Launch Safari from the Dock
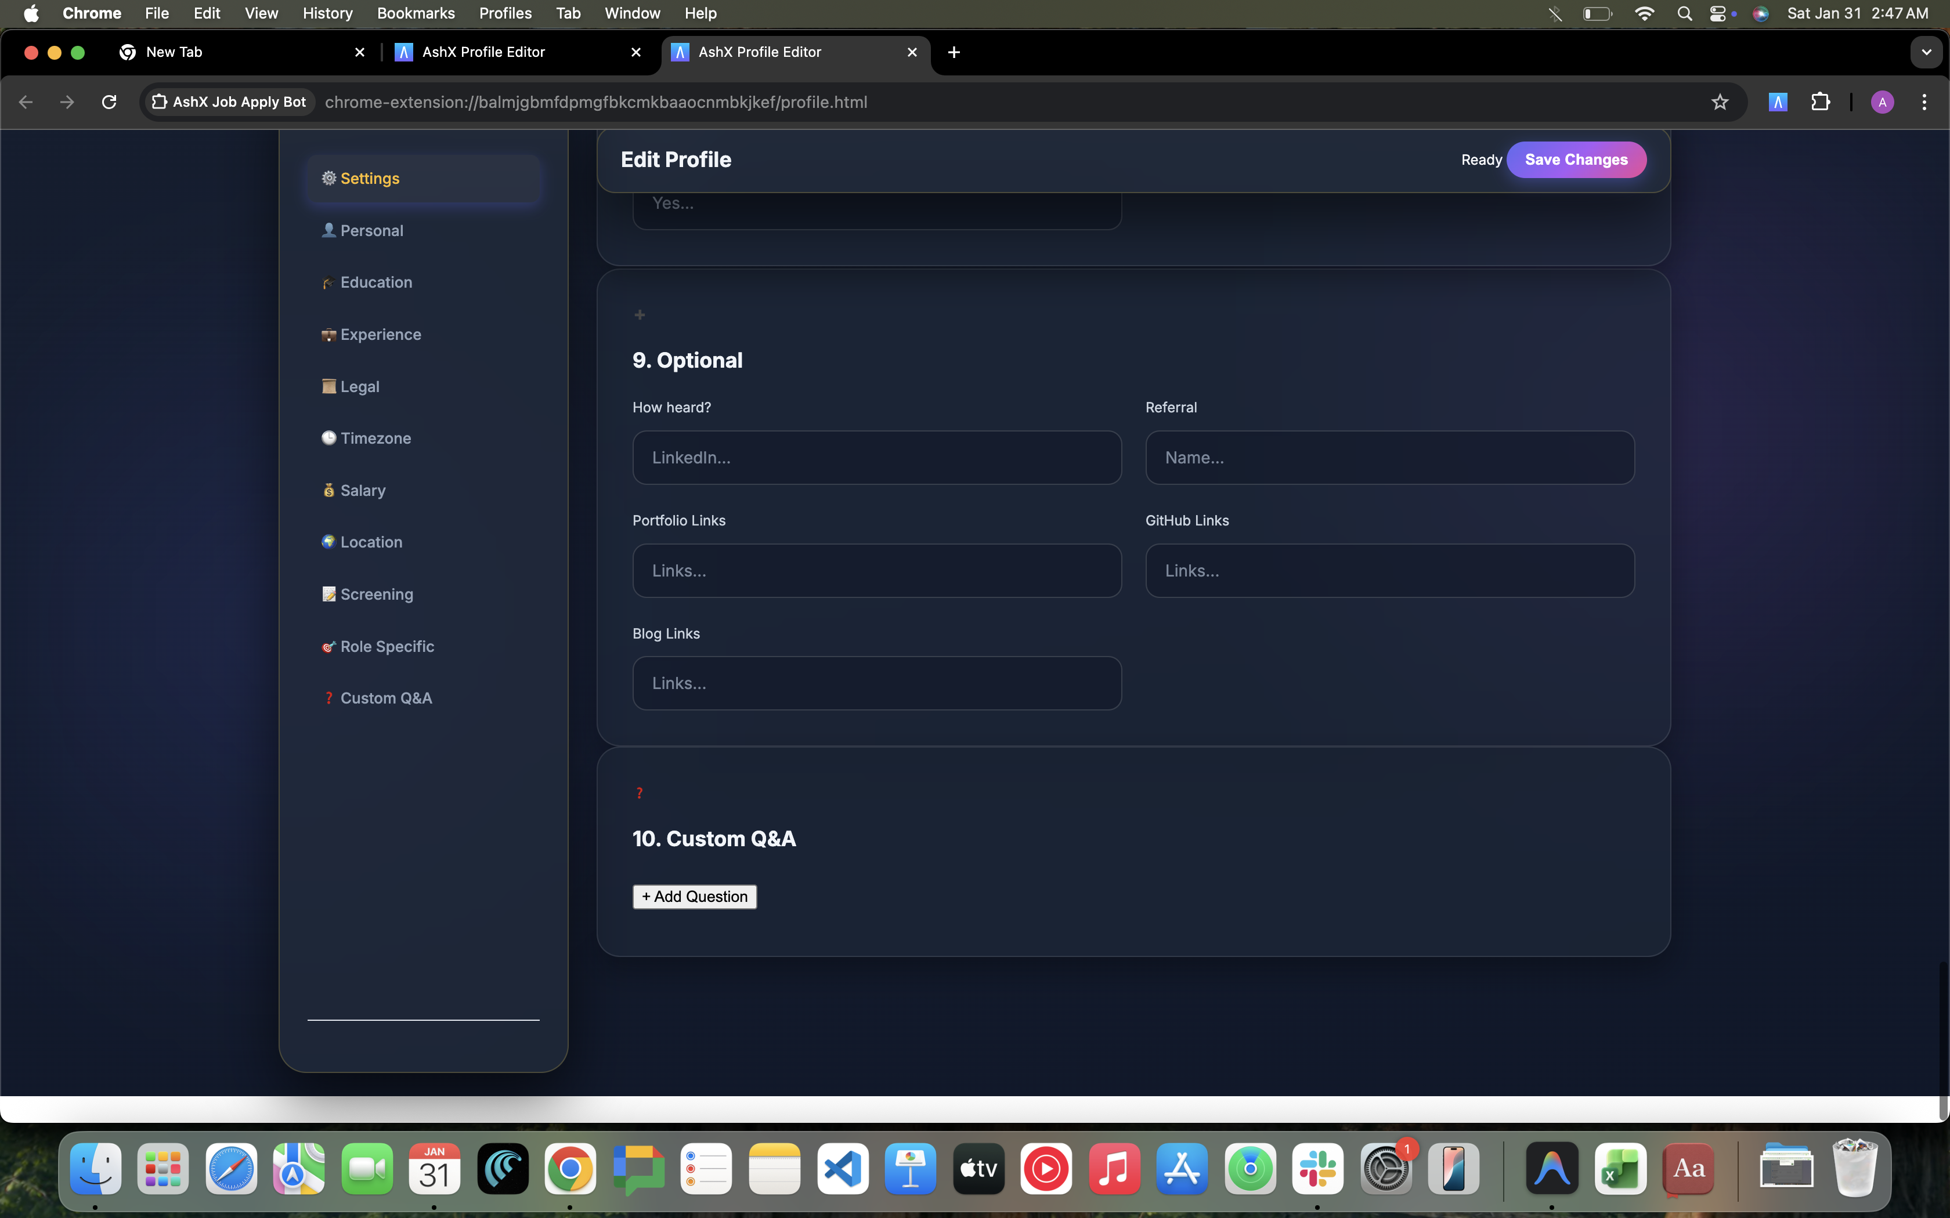 tap(231, 1169)
